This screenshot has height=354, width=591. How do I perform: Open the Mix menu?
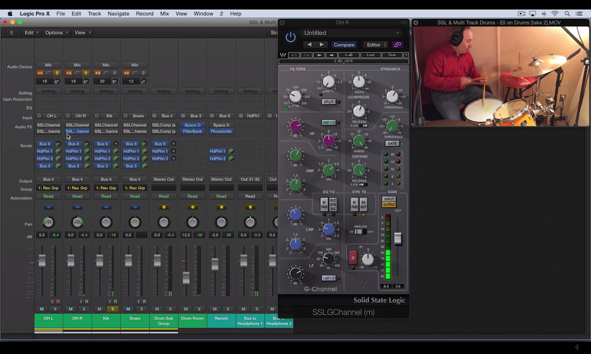pos(164,14)
